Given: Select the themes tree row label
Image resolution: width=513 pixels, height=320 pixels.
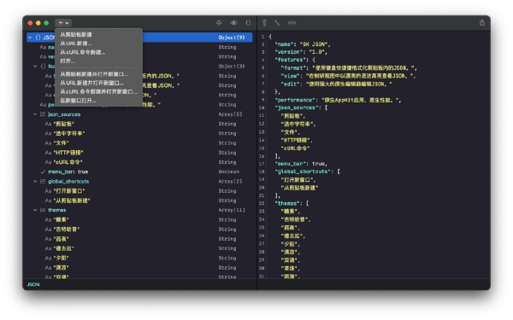Looking at the screenshot, I should tap(57, 210).
